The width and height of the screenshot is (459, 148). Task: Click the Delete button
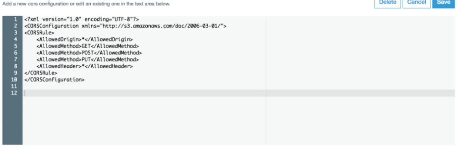coord(388,3)
